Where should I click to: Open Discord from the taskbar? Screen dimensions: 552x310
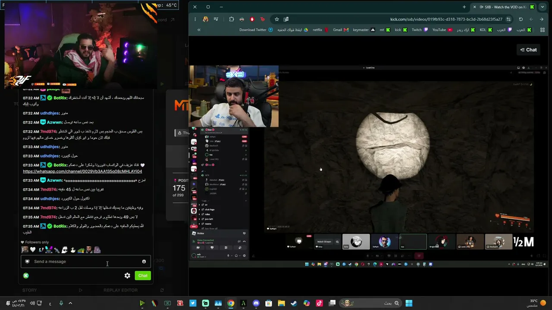coord(256,304)
